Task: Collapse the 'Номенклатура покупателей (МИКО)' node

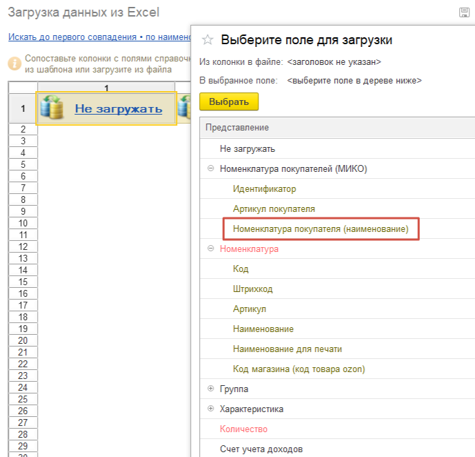Action: pyautogui.click(x=210, y=168)
